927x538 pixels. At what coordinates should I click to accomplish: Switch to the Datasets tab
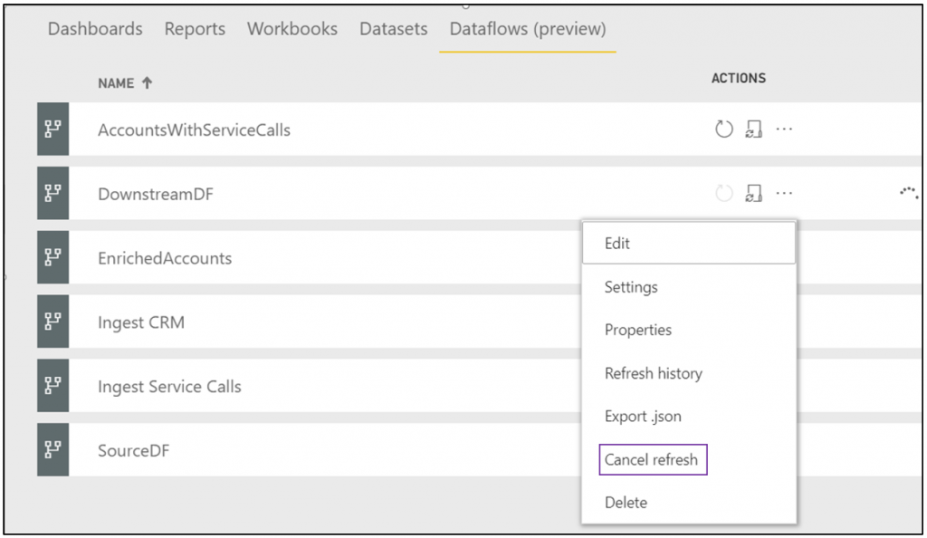(x=393, y=28)
